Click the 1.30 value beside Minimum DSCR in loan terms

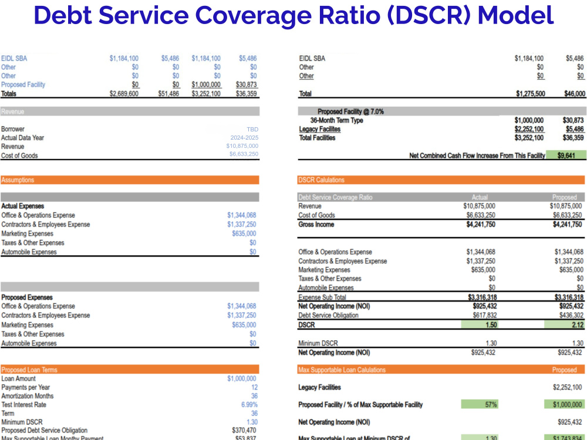(252, 422)
